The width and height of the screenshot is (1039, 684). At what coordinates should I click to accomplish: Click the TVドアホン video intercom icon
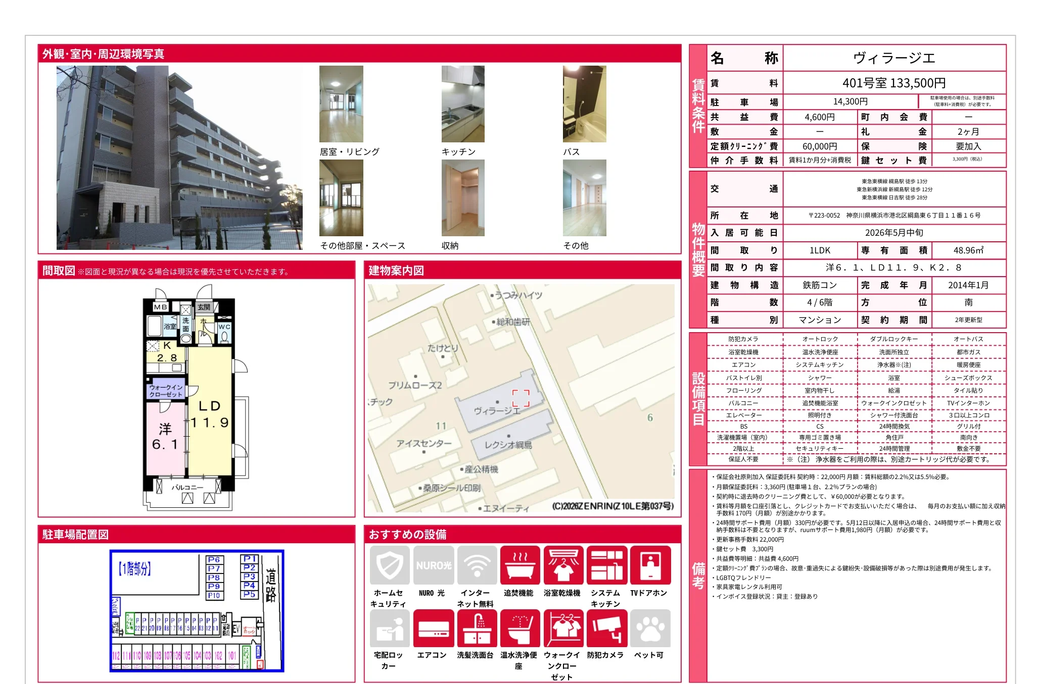[650, 564]
